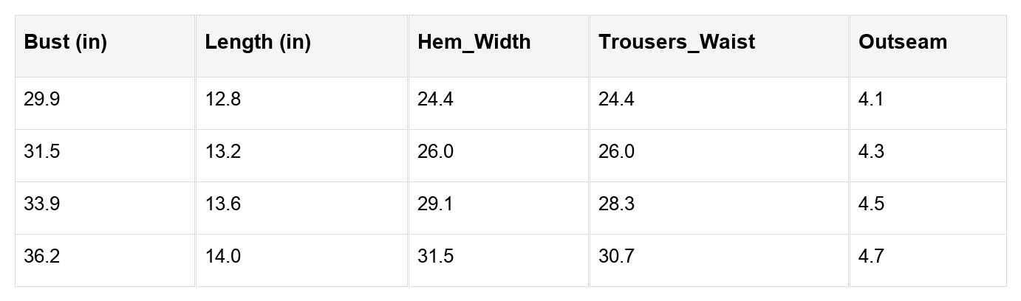Click the Outseam cell with value 4.3
Screen dimensions: 1021x301
pyautogui.click(x=871, y=151)
